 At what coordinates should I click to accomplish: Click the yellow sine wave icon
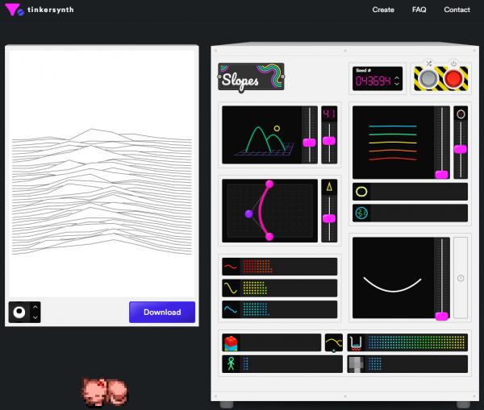click(231, 288)
